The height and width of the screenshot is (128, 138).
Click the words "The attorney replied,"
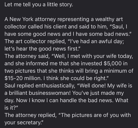[30, 115]
